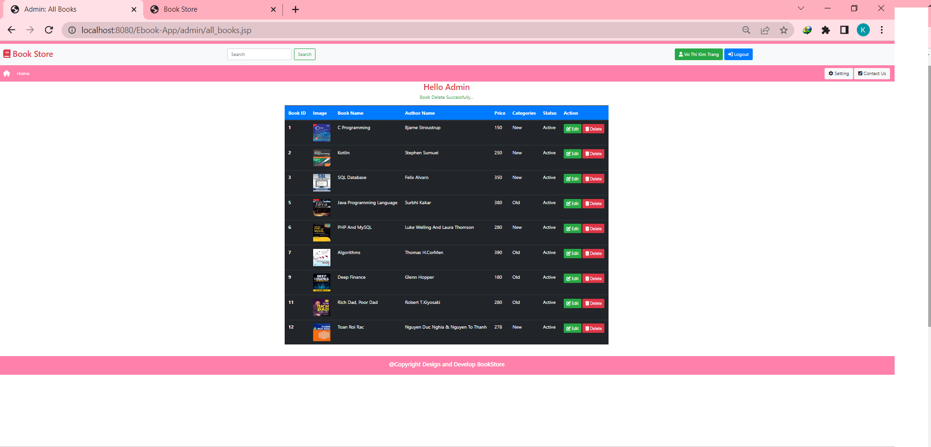Image resolution: width=931 pixels, height=447 pixels.
Task: Open the Book Store logo link
Action: [x=28, y=54]
